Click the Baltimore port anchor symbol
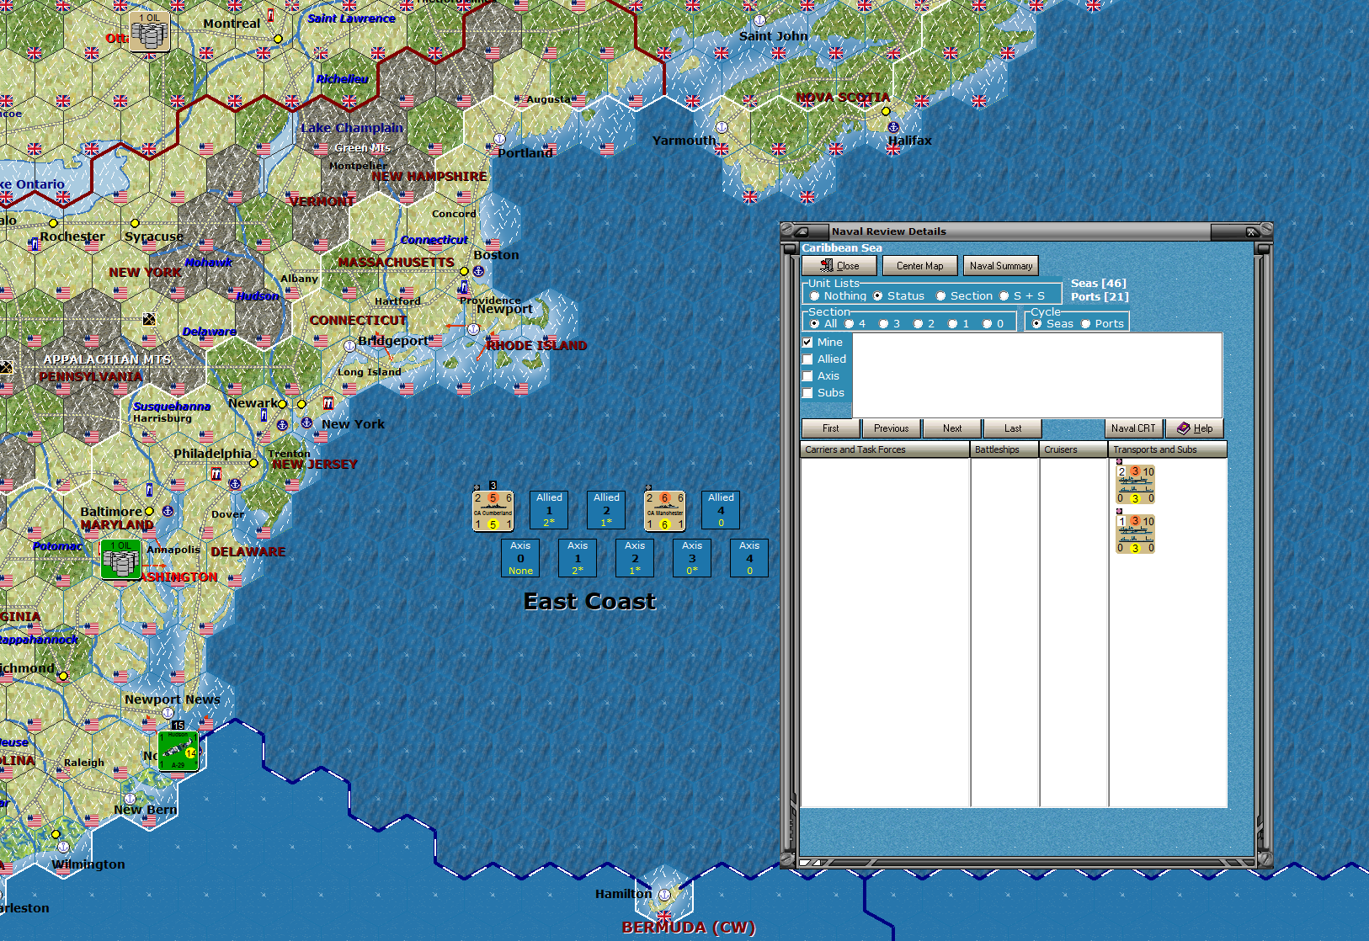The height and width of the screenshot is (941, 1369). click(168, 511)
